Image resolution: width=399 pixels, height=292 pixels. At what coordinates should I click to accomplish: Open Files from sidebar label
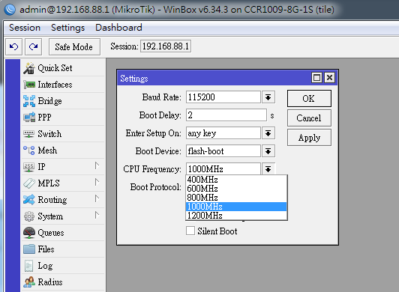[x=46, y=249]
